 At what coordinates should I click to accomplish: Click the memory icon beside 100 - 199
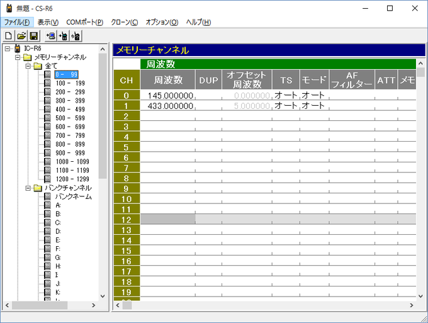[x=47, y=83]
